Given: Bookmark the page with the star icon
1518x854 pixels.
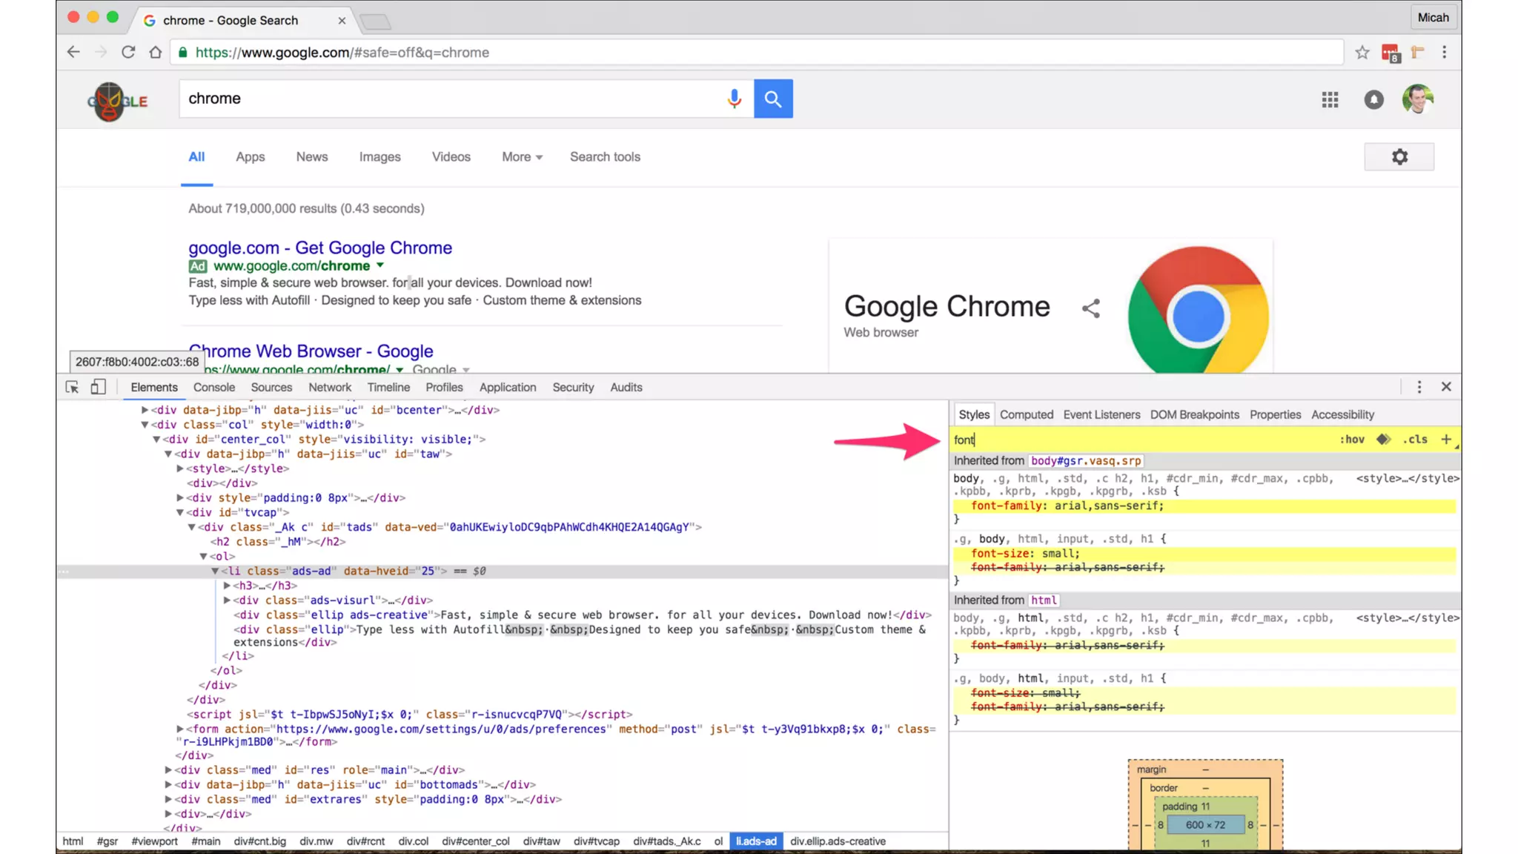Looking at the screenshot, I should pos(1362,53).
